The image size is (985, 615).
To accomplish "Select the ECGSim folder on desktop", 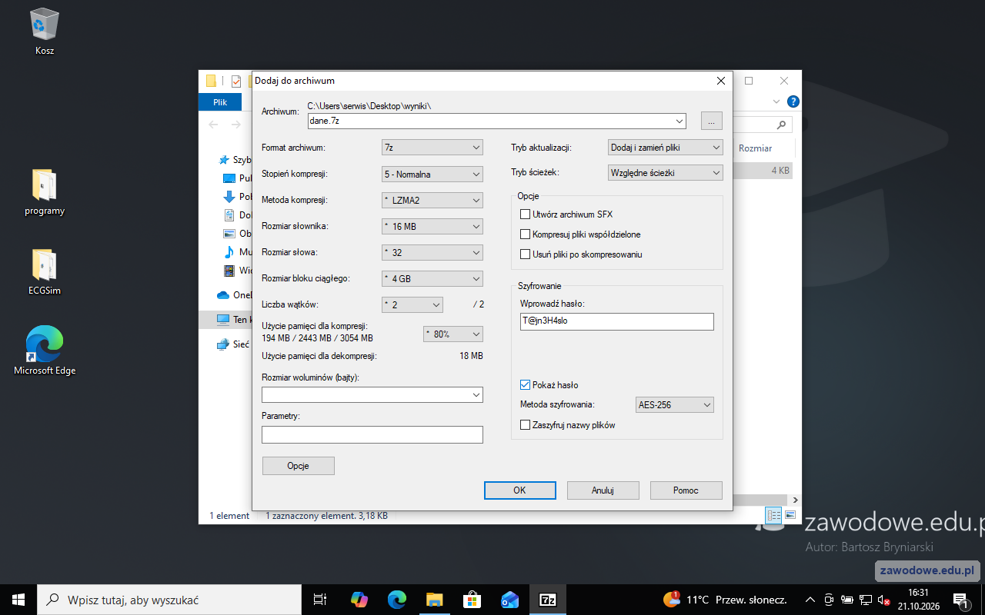I will 44,272.
